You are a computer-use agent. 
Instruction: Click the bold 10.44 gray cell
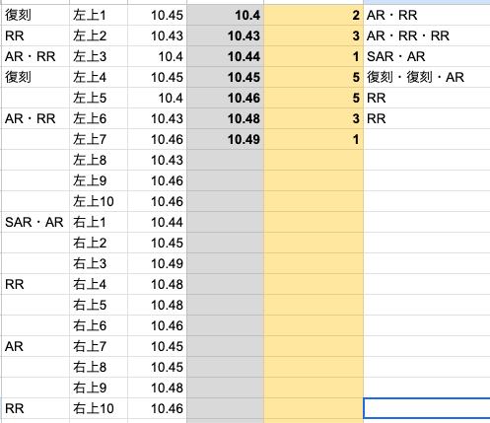pos(225,56)
